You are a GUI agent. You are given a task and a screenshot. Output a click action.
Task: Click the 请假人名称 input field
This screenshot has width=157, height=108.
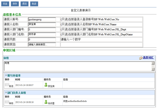click(42, 24)
